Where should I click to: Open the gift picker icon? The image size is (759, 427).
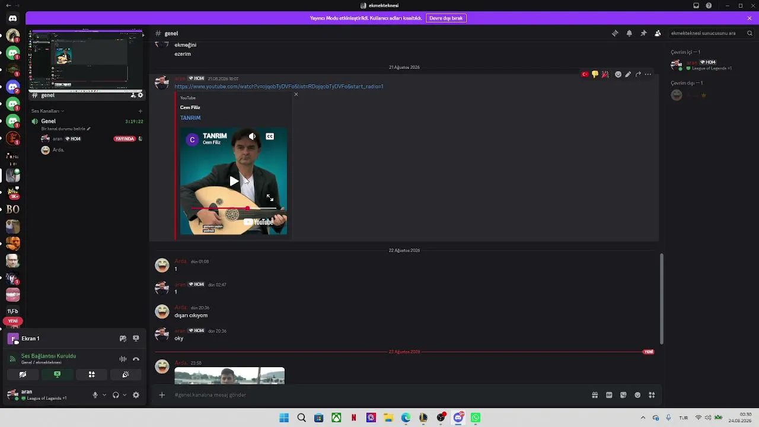coord(595,395)
